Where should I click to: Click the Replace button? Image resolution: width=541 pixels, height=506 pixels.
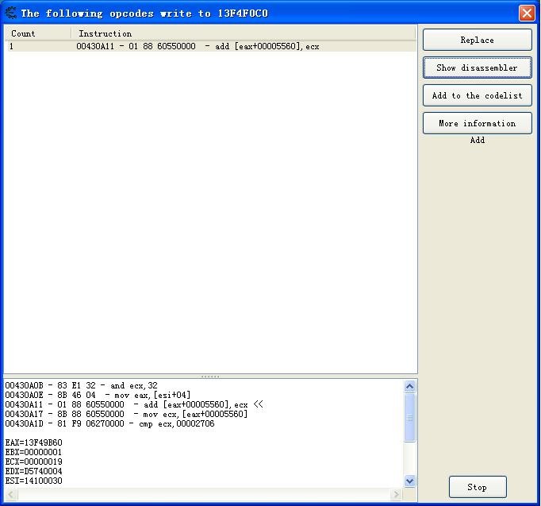point(478,40)
